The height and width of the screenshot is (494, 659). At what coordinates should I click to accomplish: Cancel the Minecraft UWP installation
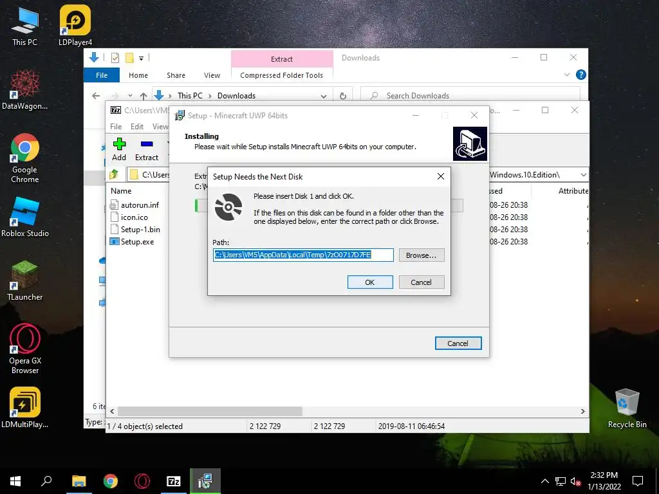[x=458, y=343]
